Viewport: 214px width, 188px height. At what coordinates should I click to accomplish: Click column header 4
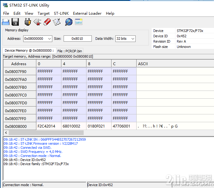tap(74, 64)
